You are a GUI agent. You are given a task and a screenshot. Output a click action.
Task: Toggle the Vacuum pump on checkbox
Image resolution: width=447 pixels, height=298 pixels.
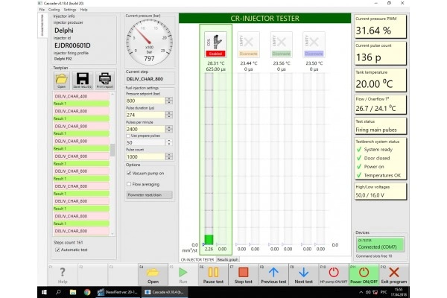coord(129,173)
